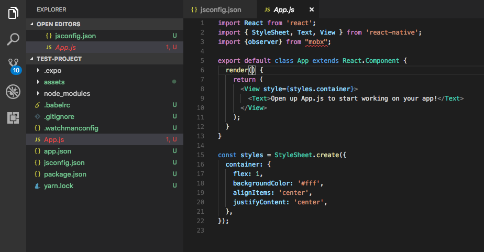Open the Extensions view icon
This screenshot has height=252, width=484.
click(13, 118)
